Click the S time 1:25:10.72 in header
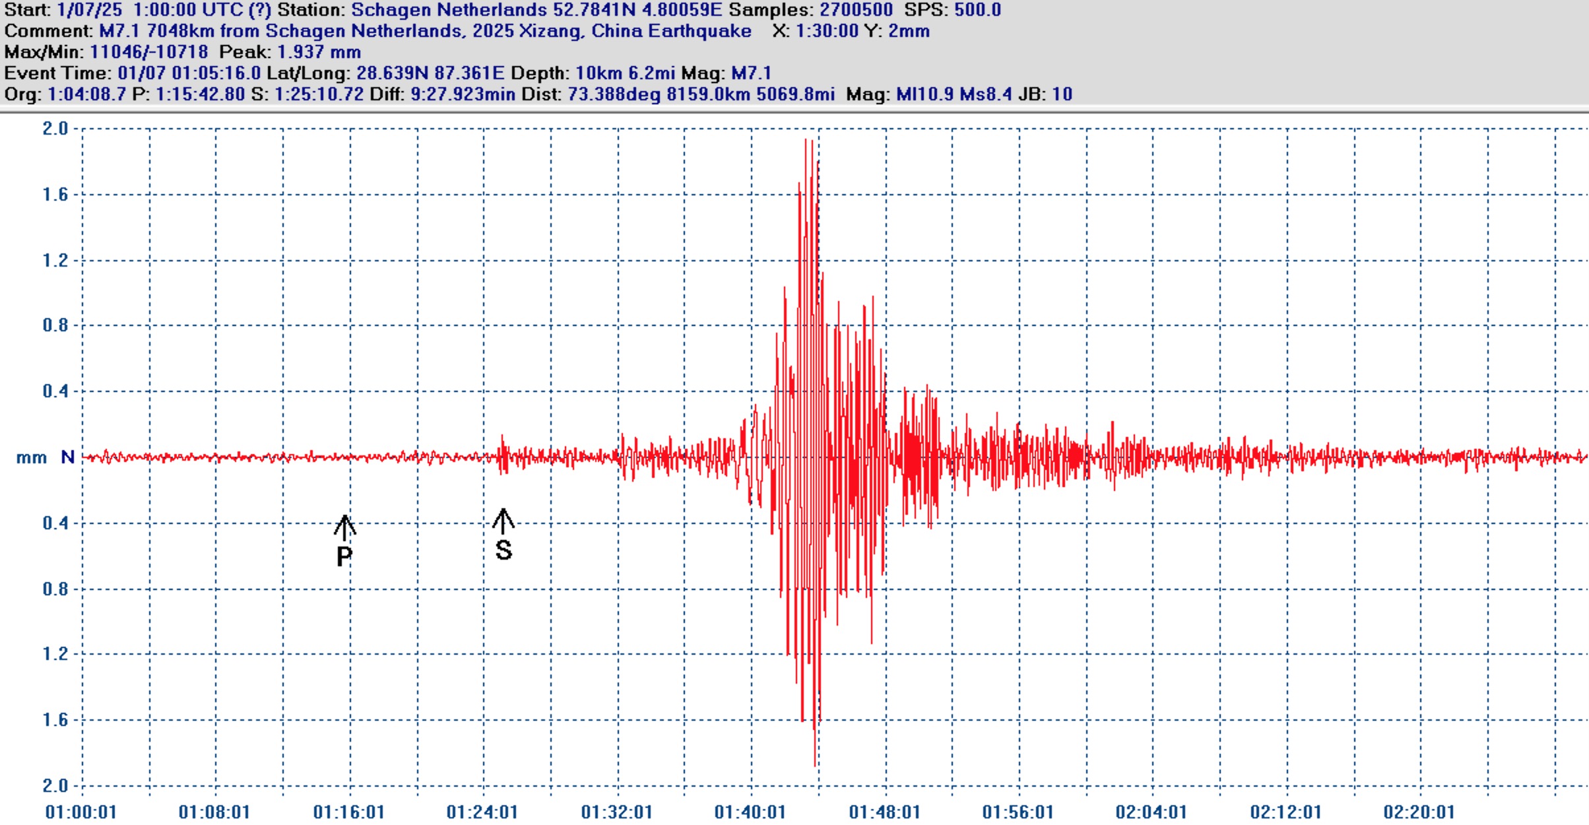 pos(319,94)
